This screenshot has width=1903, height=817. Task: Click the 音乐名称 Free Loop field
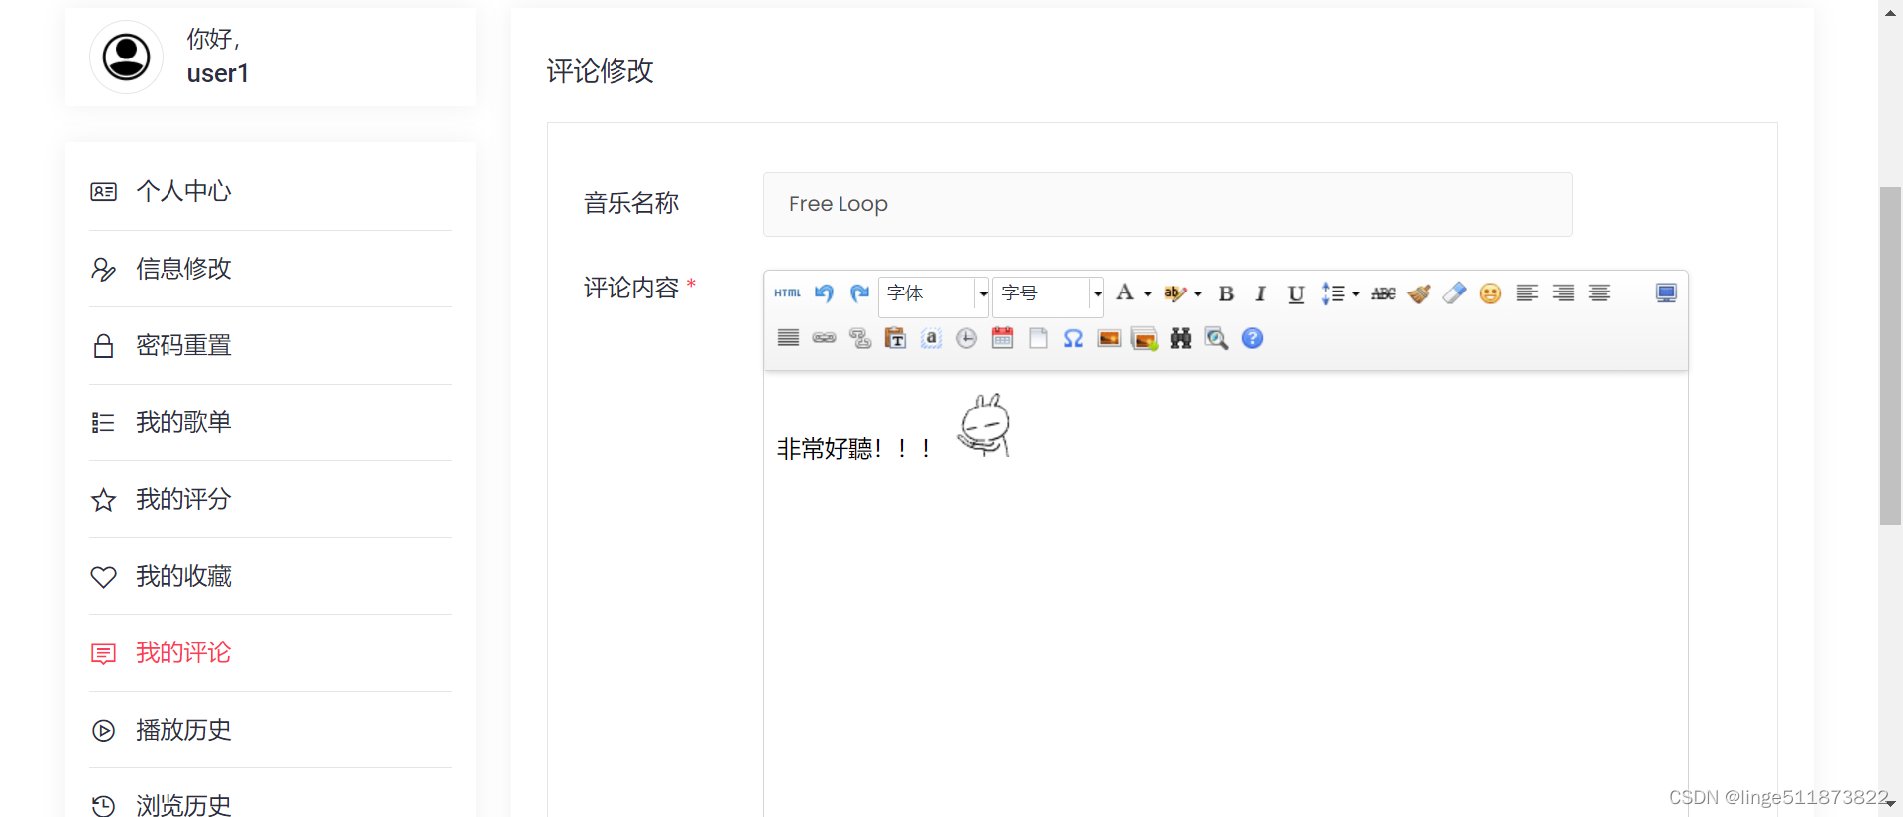tap(1168, 204)
